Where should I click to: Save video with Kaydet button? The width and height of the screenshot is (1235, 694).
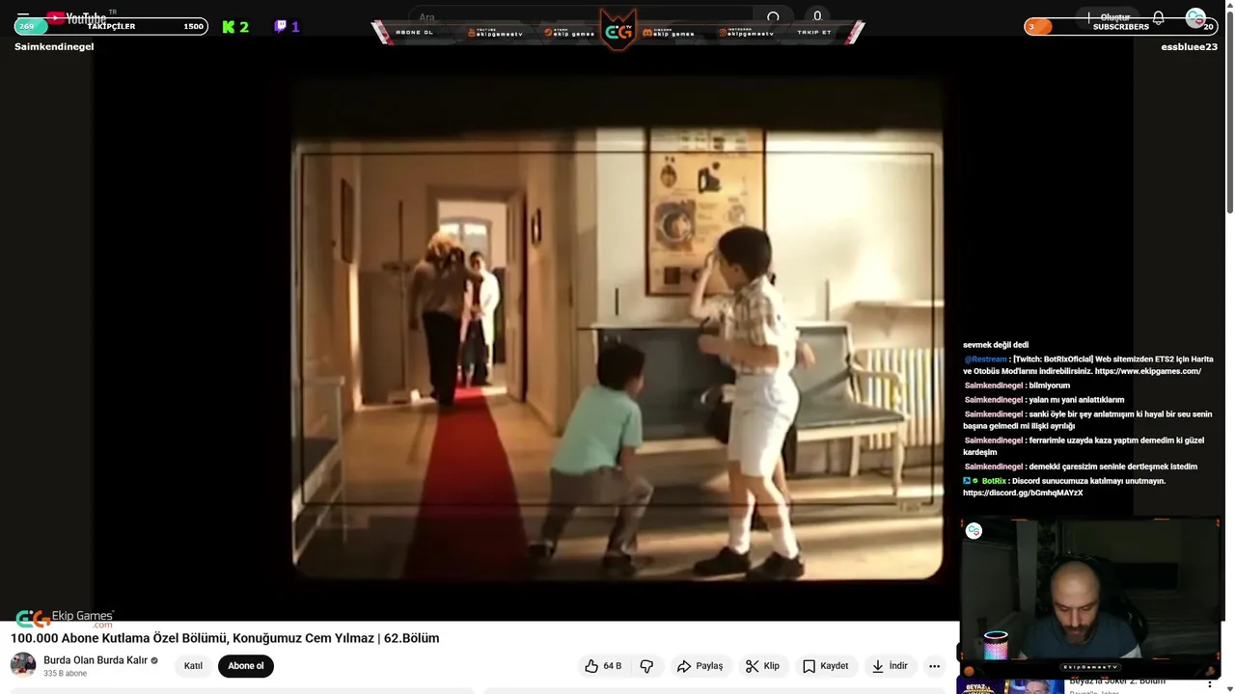826,666
